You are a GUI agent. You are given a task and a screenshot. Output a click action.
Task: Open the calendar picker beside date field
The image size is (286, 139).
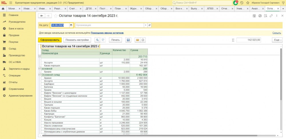click(71, 25)
